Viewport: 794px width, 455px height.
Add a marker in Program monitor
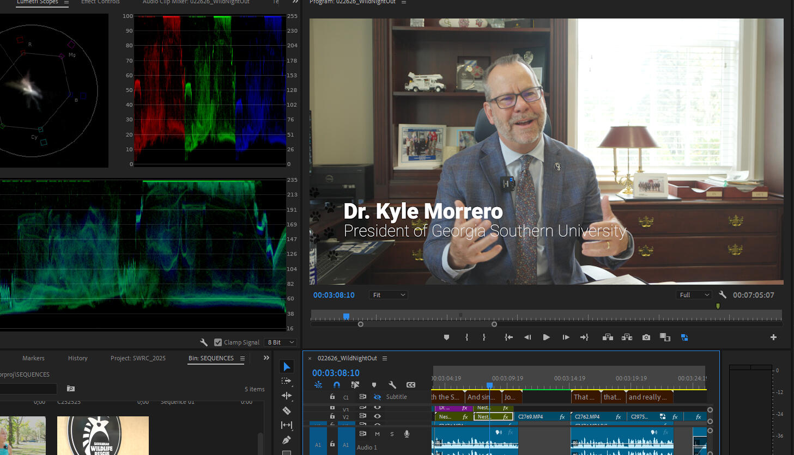(x=446, y=337)
